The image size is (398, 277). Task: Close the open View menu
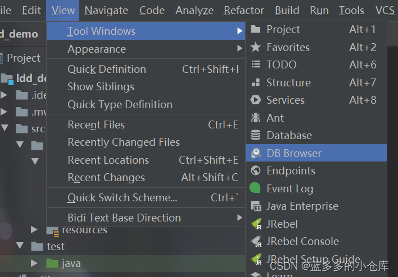click(63, 11)
